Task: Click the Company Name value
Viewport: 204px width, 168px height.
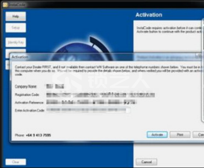Action: pos(55,87)
